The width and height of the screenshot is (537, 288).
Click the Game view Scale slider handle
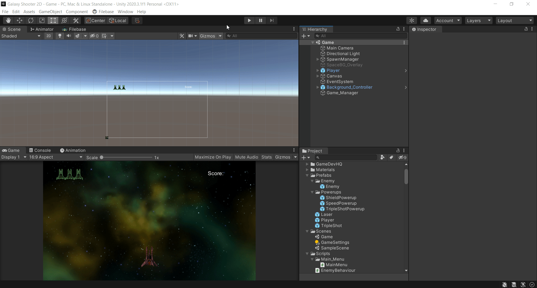coord(102,157)
